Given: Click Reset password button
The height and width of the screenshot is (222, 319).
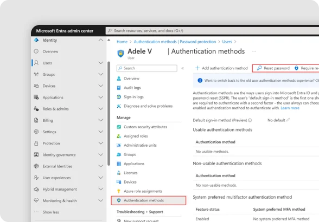Looking at the screenshot, I should 273,68.
